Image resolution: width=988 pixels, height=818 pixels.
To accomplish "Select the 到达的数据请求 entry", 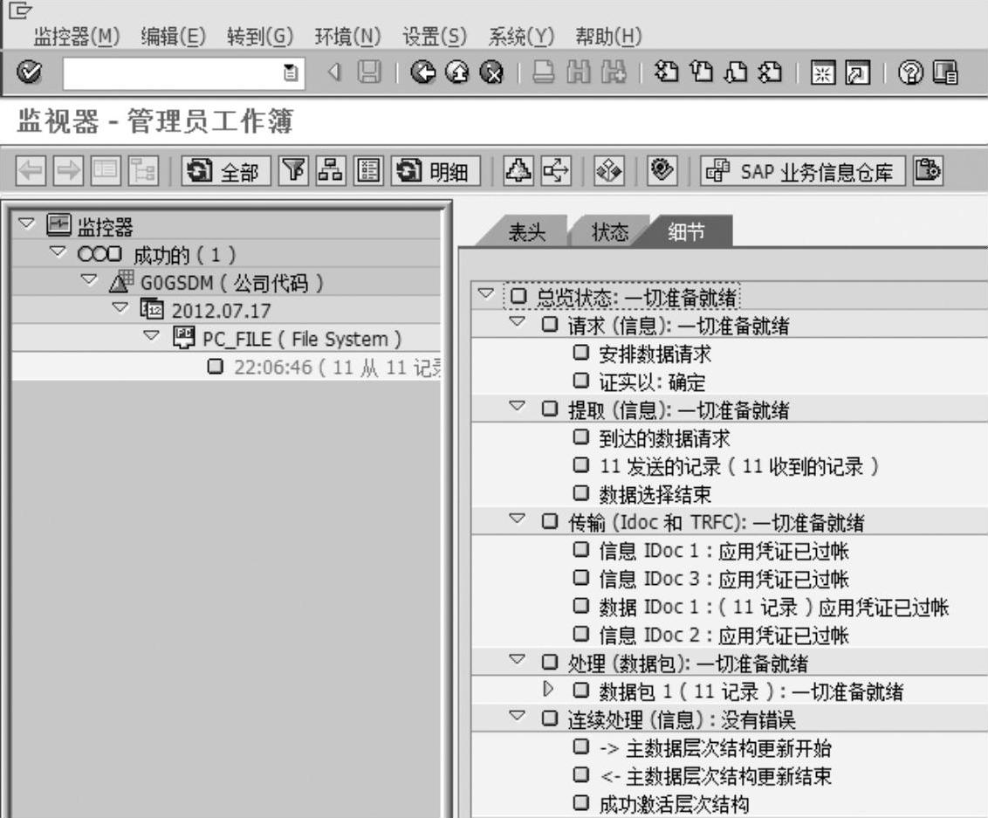I will point(664,438).
